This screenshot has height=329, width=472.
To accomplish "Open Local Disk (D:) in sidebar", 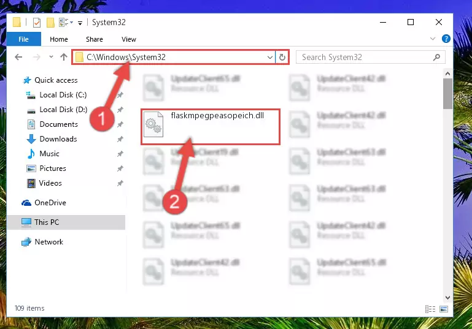I will 63,110.
